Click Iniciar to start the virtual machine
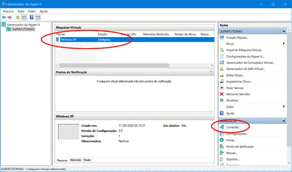Image resolution: width=292 pixels, height=172 pixels. point(230,140)
